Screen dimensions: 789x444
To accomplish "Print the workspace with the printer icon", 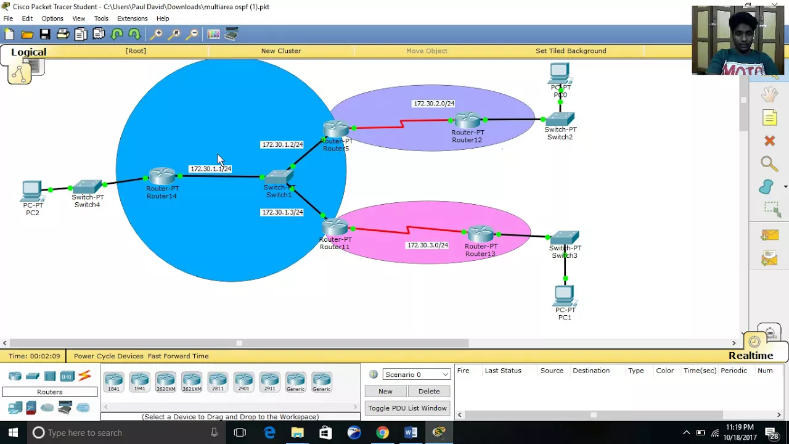I will point(63,35).
